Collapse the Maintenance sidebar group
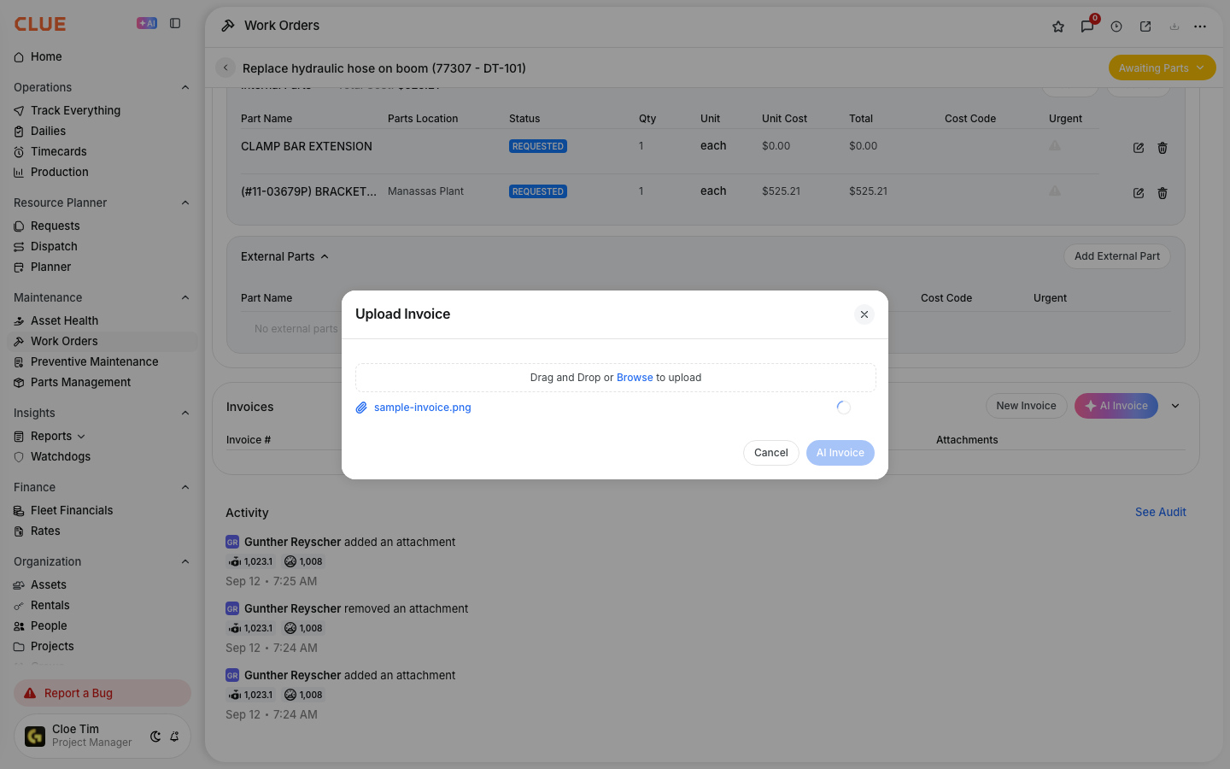Viewport: 1230px width, 769px height. click(x=185, y=297)
